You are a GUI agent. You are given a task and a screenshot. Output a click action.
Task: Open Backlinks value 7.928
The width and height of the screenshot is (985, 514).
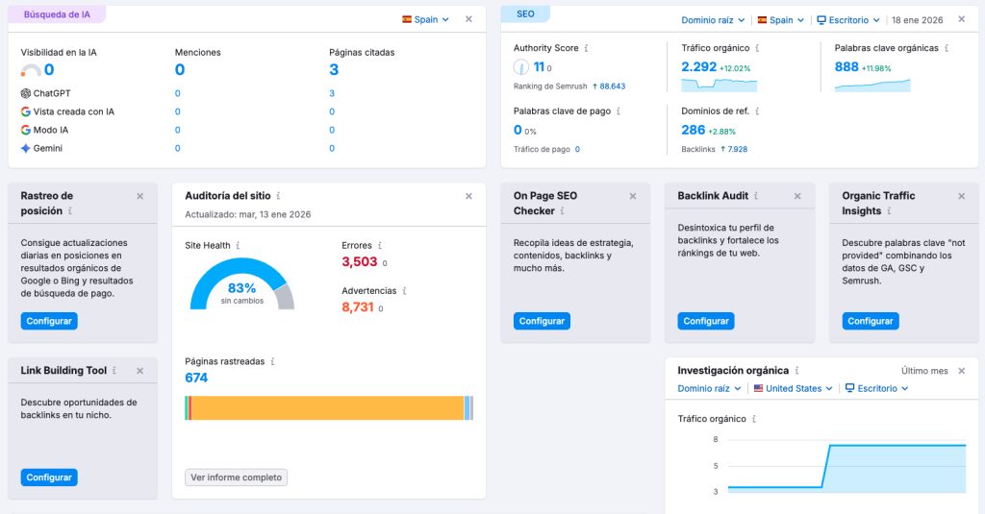coord(738,149)
